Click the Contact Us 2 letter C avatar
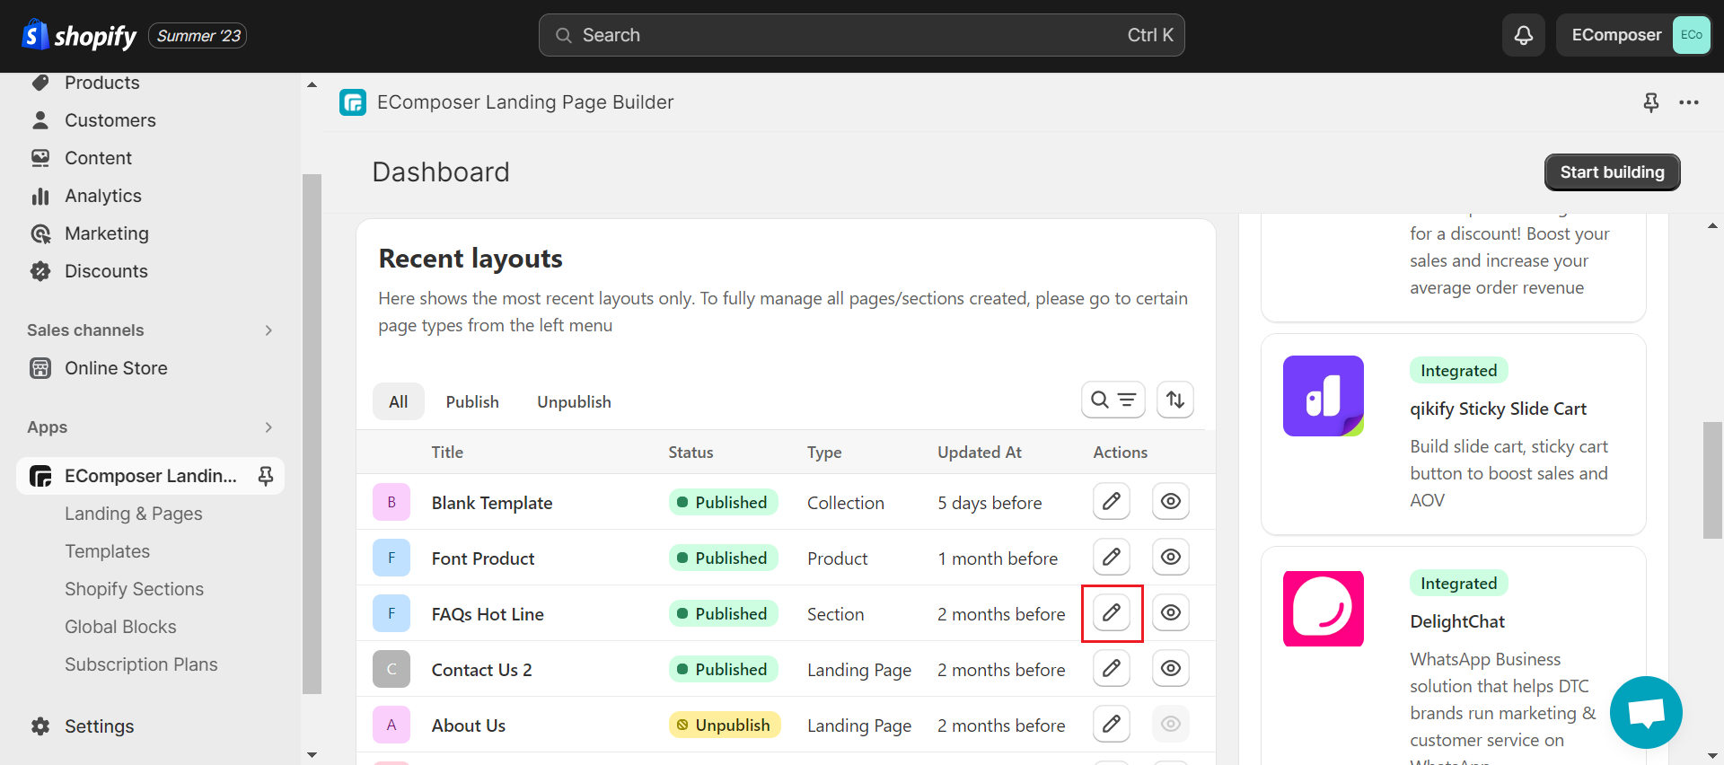 point(391,669)
